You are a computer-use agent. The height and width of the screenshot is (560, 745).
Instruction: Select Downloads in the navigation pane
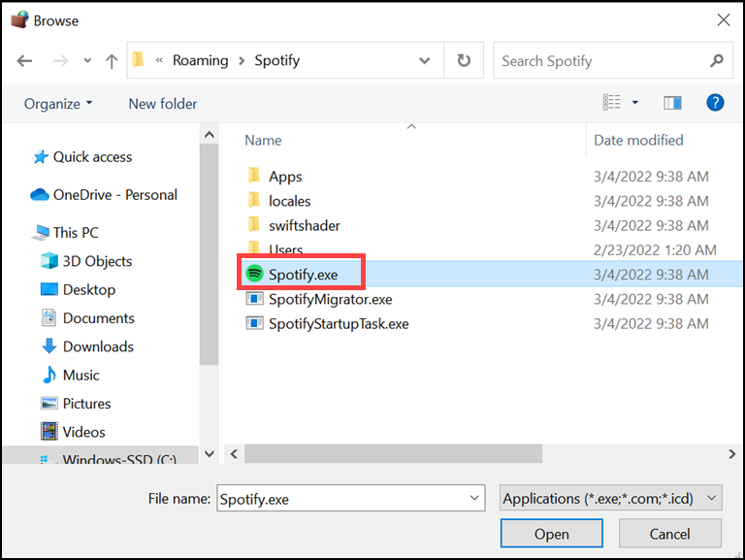click(98, 346)
